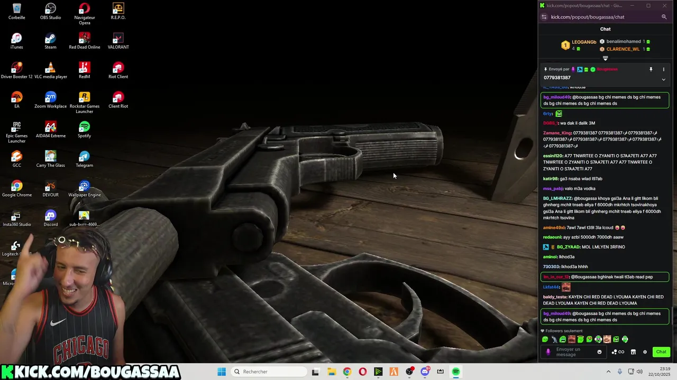The height and width of the screenshot is (380, 677).
Task: Select the Client Riot desktop icon
Action: 118,100
